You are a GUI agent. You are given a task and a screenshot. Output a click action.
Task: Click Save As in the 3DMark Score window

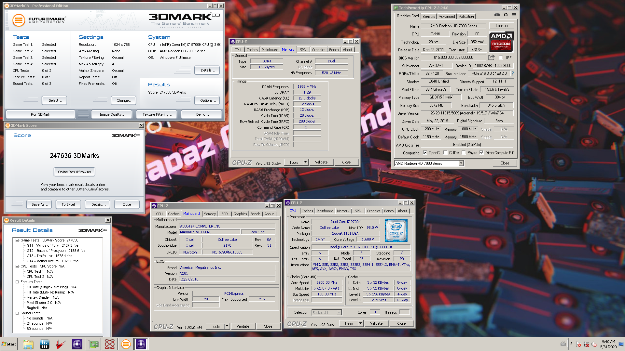click(40, 204)
